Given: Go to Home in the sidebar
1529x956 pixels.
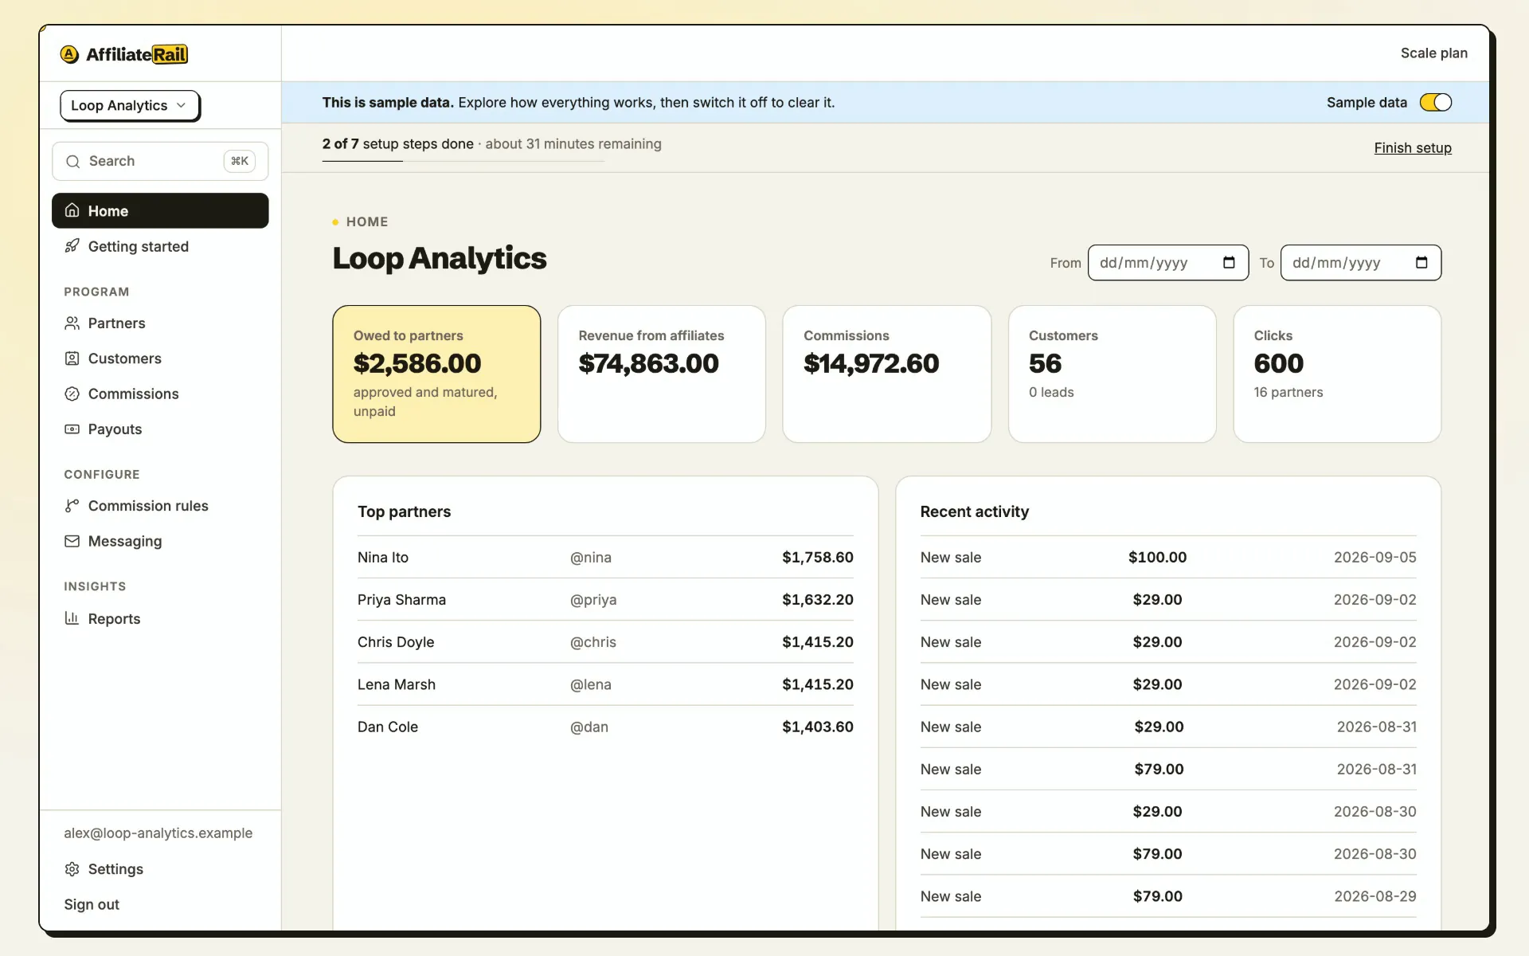Looking at the screenshot, I should (x=160, y=210).
